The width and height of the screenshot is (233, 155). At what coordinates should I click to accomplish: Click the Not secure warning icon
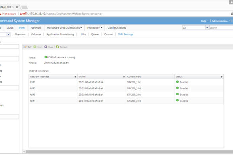0,14
